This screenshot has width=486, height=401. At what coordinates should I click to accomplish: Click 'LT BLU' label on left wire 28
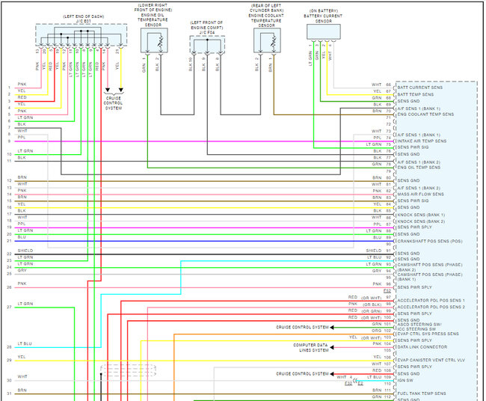point(25,343)
